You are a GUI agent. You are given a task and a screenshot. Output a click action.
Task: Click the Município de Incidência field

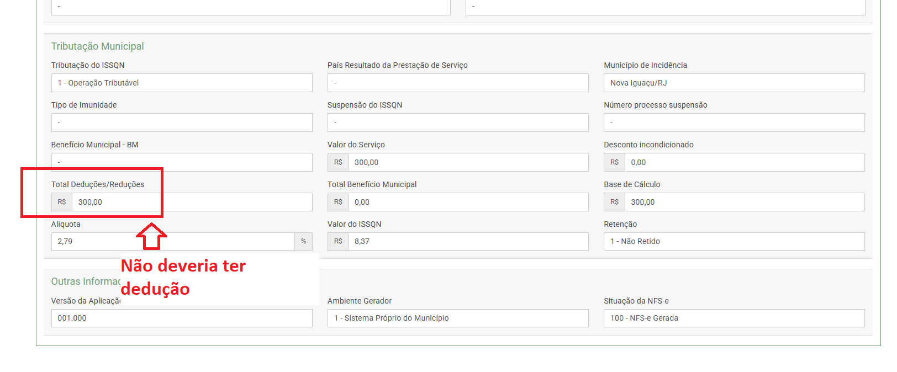tap(734, 83)
